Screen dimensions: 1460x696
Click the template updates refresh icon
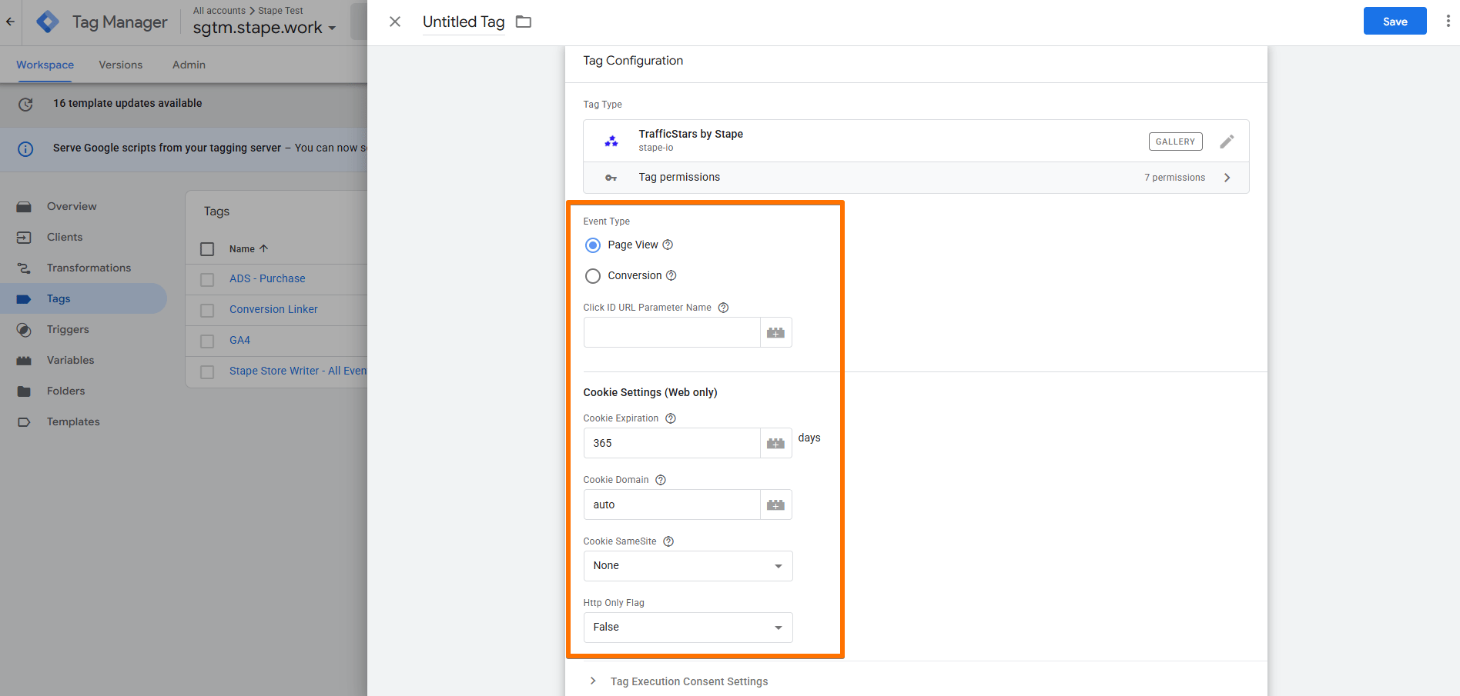[x=25, y=104]
